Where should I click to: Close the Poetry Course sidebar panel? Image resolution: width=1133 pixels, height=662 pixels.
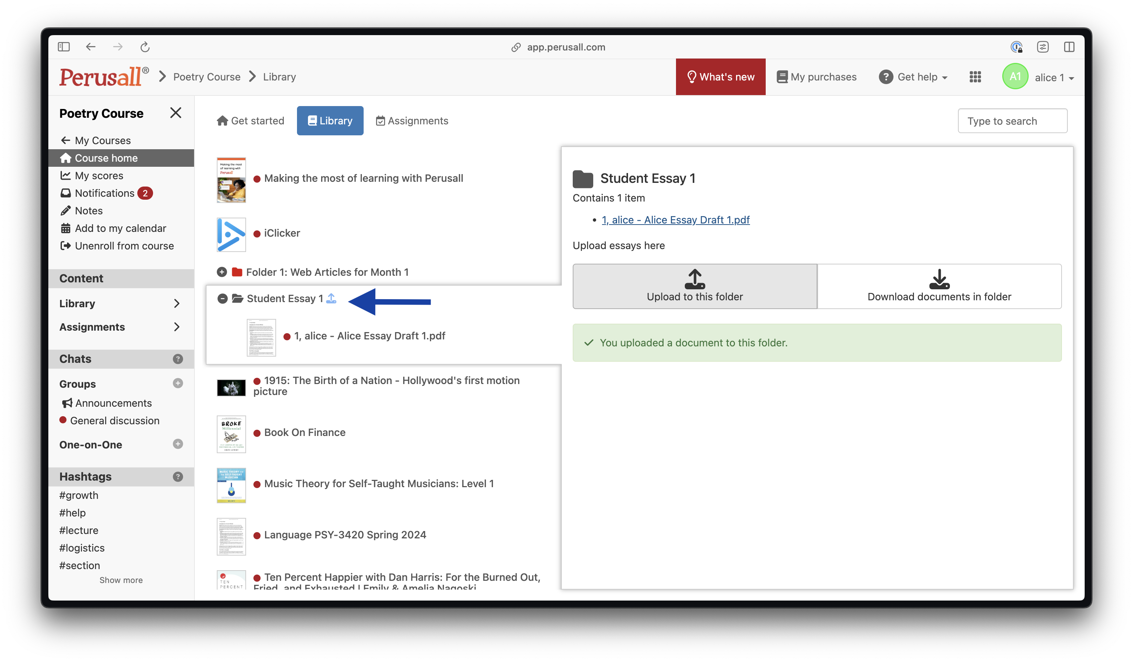pos(176,113)
